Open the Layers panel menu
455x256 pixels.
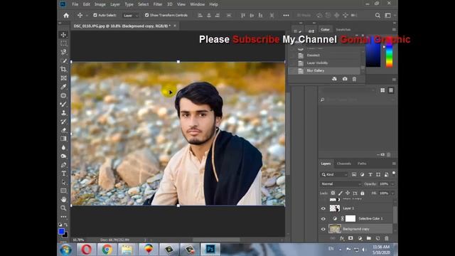pyautogui.click(x=394, y=164)
